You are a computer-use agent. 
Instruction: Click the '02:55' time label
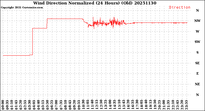(x=25, y=105)
